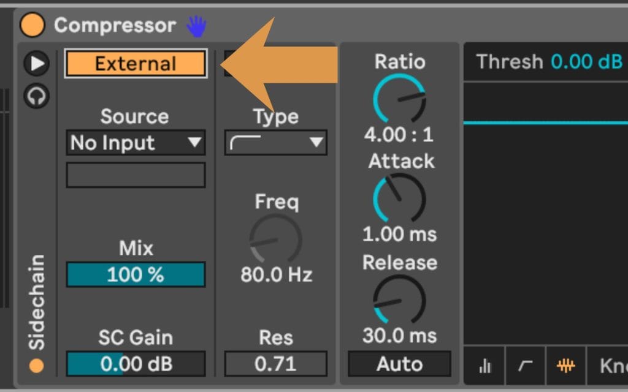Click the blue hand icon beside Compressor
Screen dimensions: 628x392
click(x=196, y=26)
